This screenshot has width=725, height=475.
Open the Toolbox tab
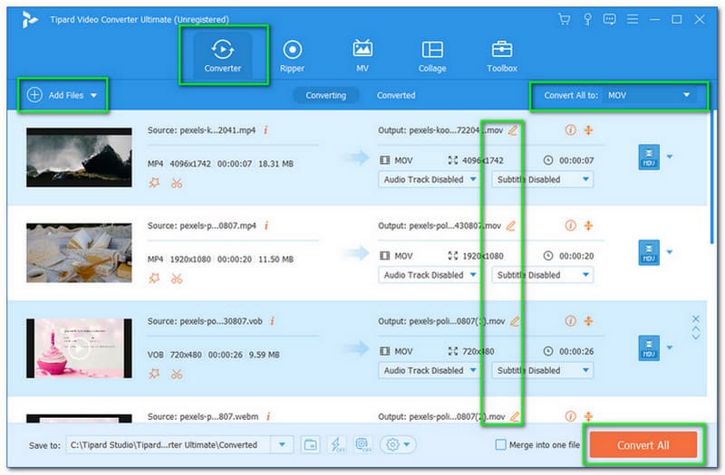(x=502, y=56)
